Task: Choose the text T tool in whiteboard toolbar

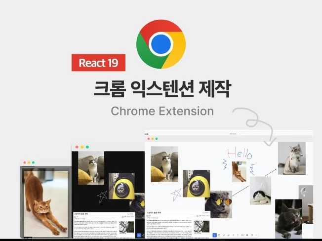Action: (238, 235)
